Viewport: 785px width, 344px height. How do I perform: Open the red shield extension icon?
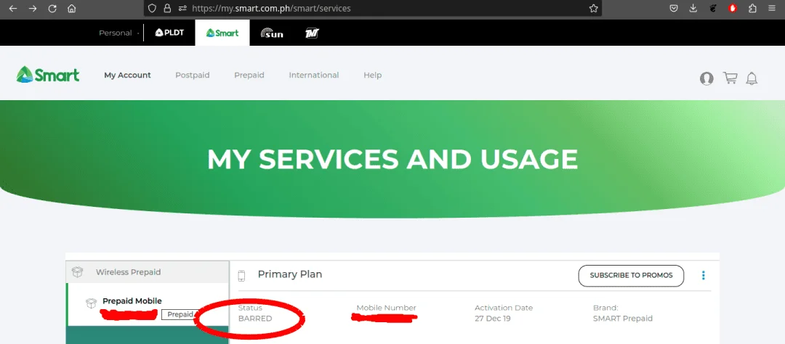click(x=733, y=9)
